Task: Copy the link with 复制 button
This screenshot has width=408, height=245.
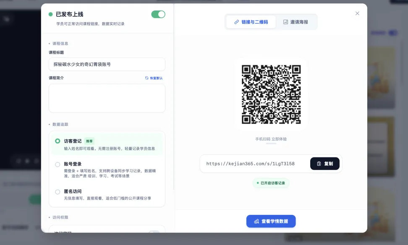Action: click(x=325, y=164)
